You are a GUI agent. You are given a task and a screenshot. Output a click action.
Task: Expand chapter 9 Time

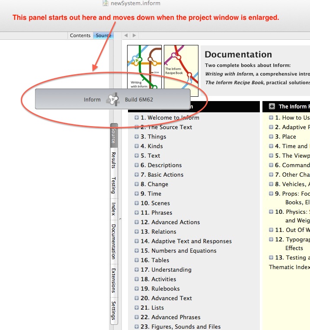(x=137, y=194)
